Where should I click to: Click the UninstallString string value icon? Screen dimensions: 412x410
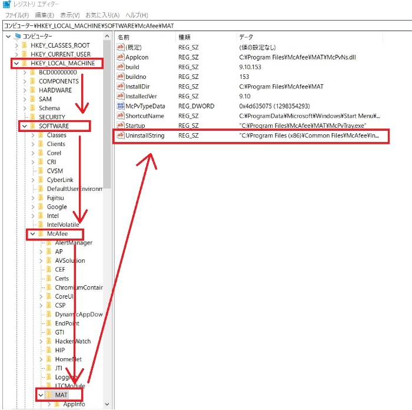pyautogui.click(x=121, y=135)
